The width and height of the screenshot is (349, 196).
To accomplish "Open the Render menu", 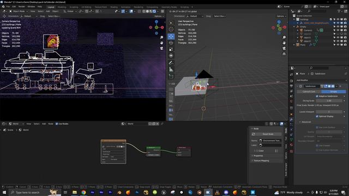I will pyautogui.click(x=22, y=7).
